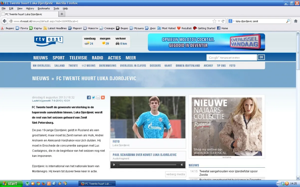The height and width of the screenshot is (187, 300).
Task: Click the vertical page scrollbar thumb
Action: pos(298,53)
